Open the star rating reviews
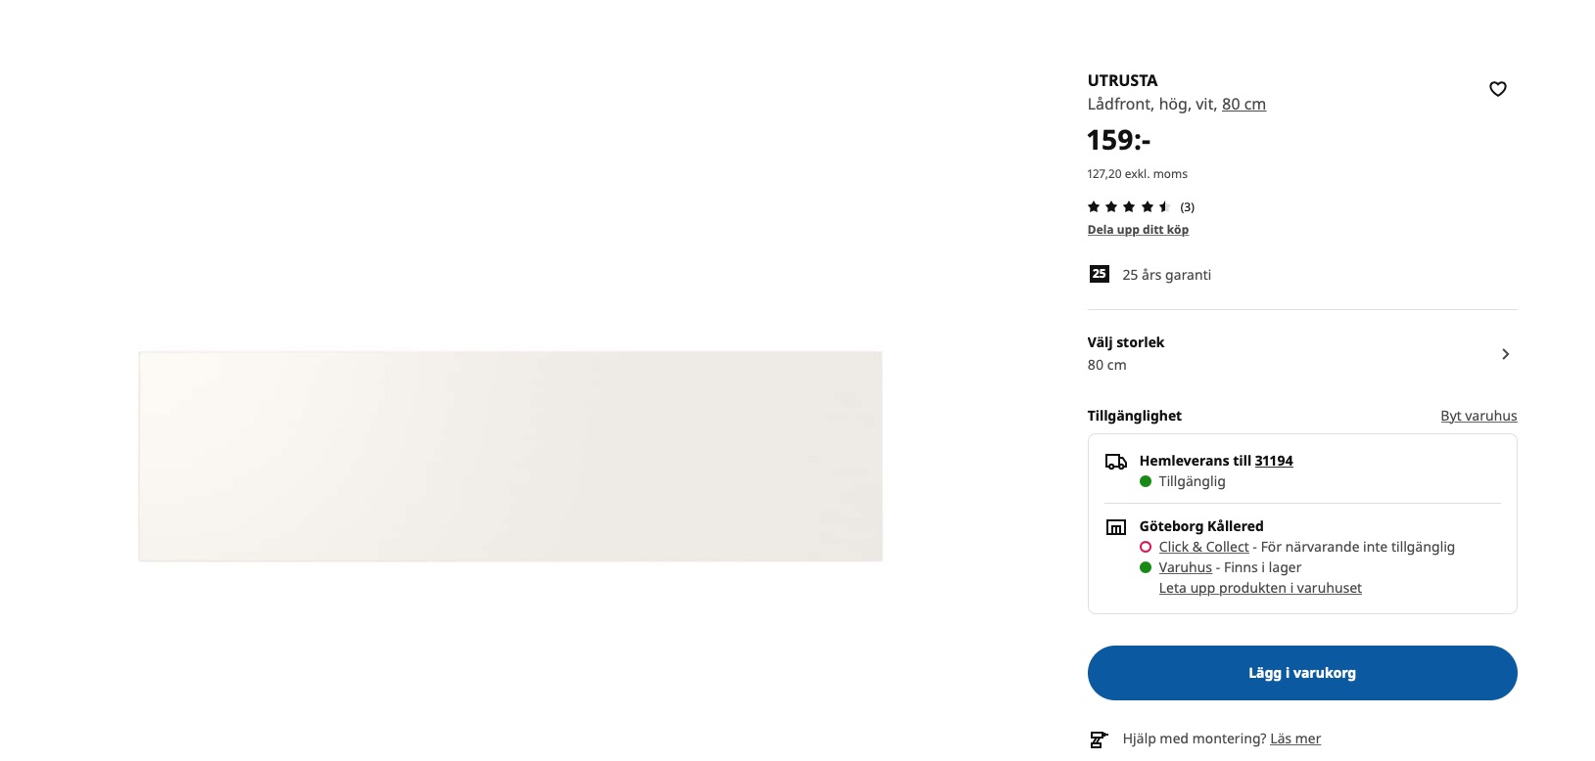1595x761 pixels. (1128, 206)
